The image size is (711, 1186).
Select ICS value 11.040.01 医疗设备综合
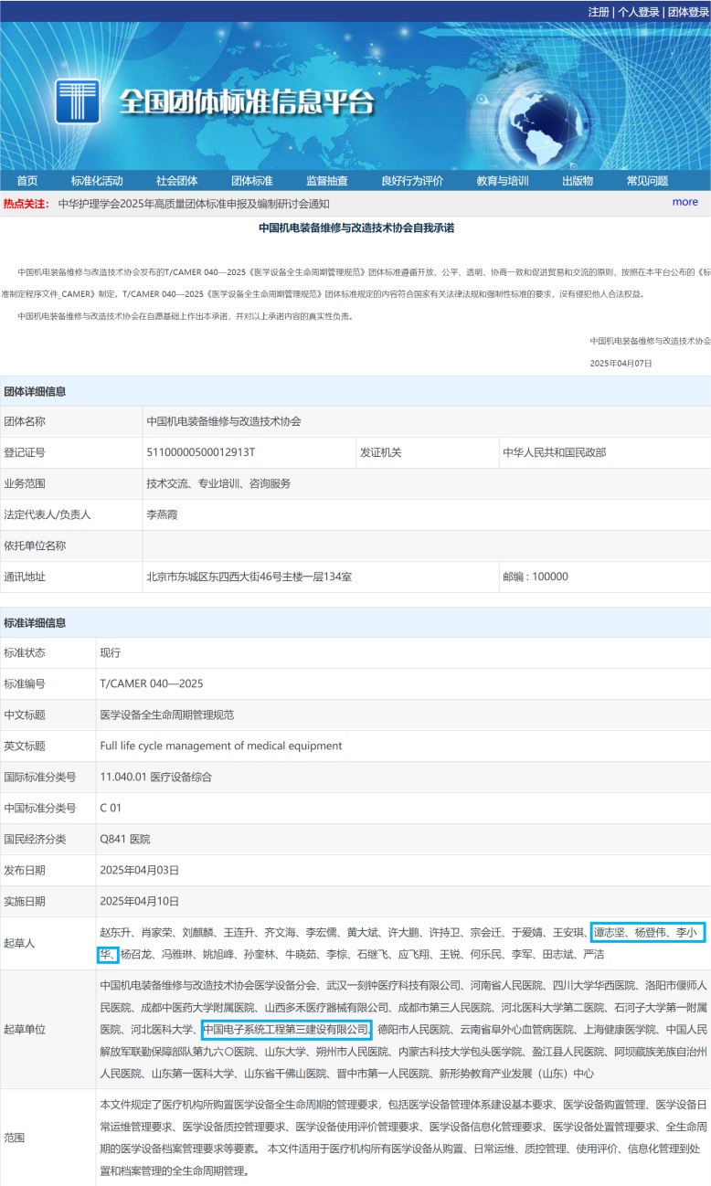(x=155, y=777)
